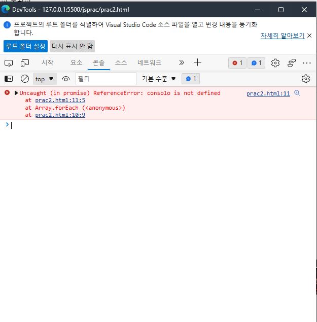Screen dimensions: 317x322
Task: Click the 'at Array.forEach (<anonymous>)' line
Action: point(75,108)
